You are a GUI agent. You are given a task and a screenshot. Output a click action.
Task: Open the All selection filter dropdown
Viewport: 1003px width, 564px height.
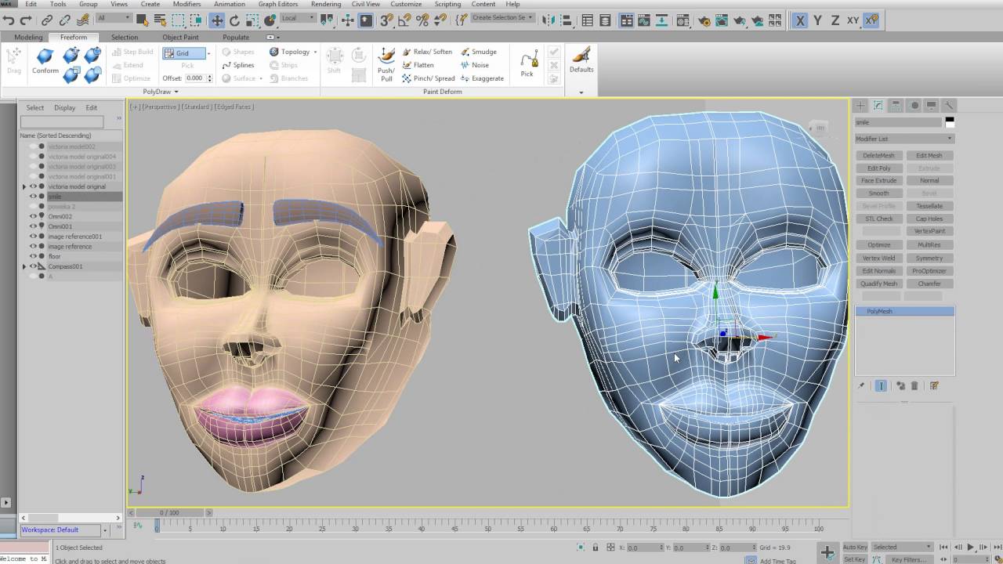click(114, 18)
